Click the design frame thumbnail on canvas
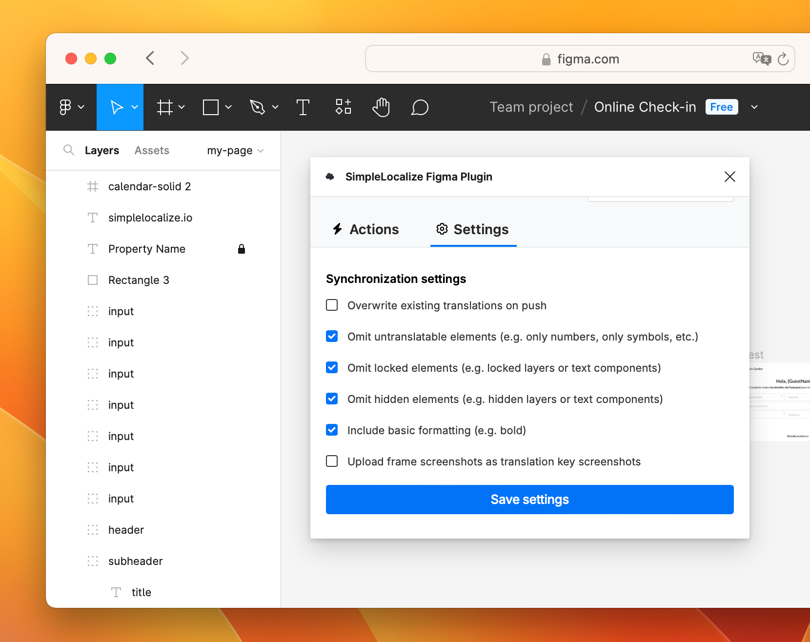Viewport: 810px width, 642px height. pyautogui.click(x=780, y=401)
